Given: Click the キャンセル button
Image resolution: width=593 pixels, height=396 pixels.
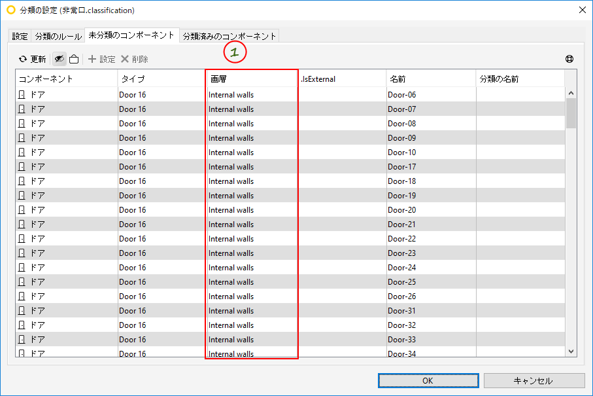Looking at the screenshot, I should [x=534, y=380].
